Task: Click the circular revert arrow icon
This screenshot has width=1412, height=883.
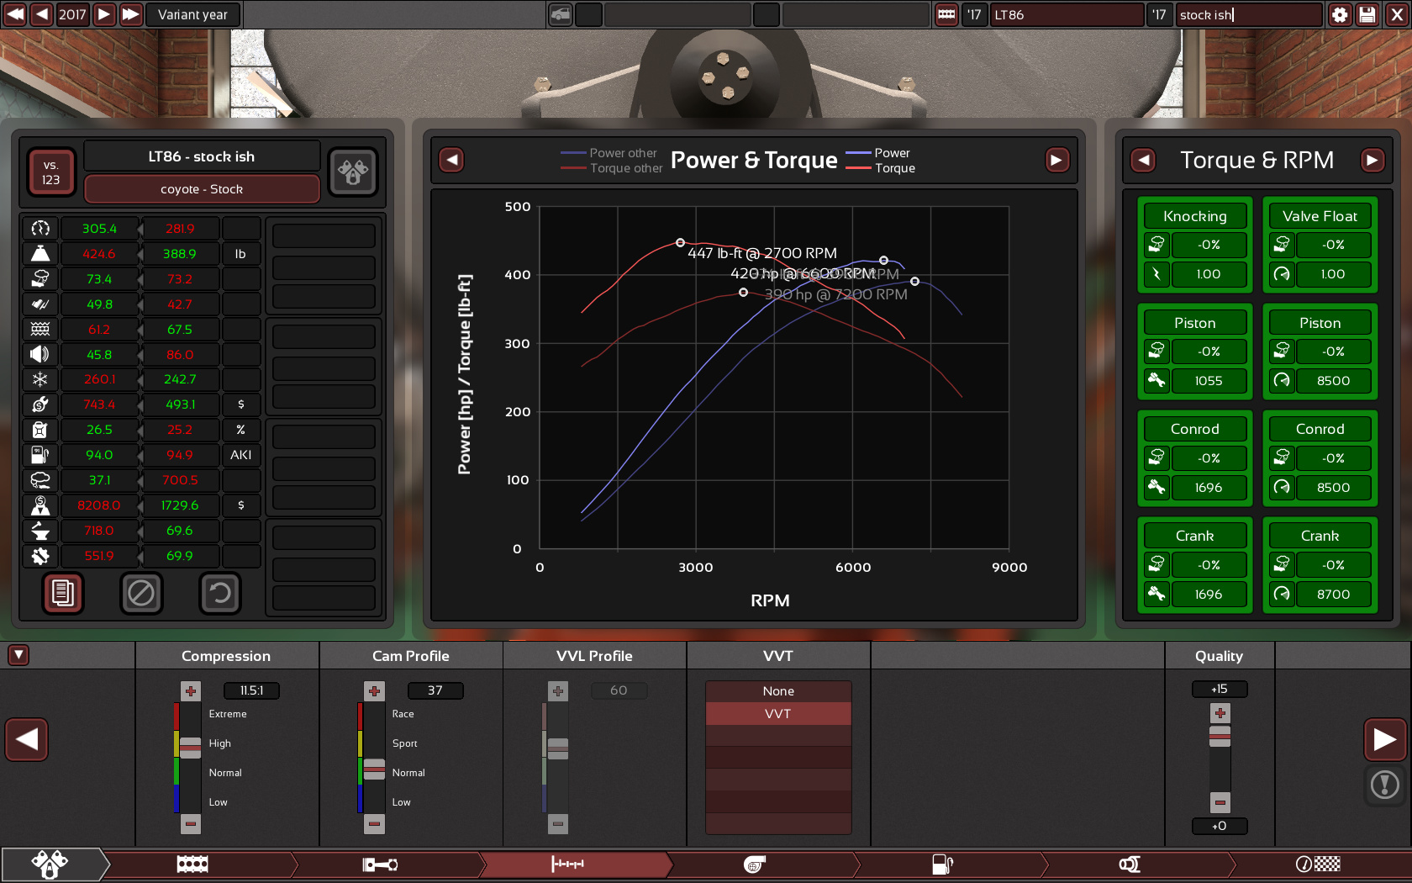Action: tap(219, 594)
